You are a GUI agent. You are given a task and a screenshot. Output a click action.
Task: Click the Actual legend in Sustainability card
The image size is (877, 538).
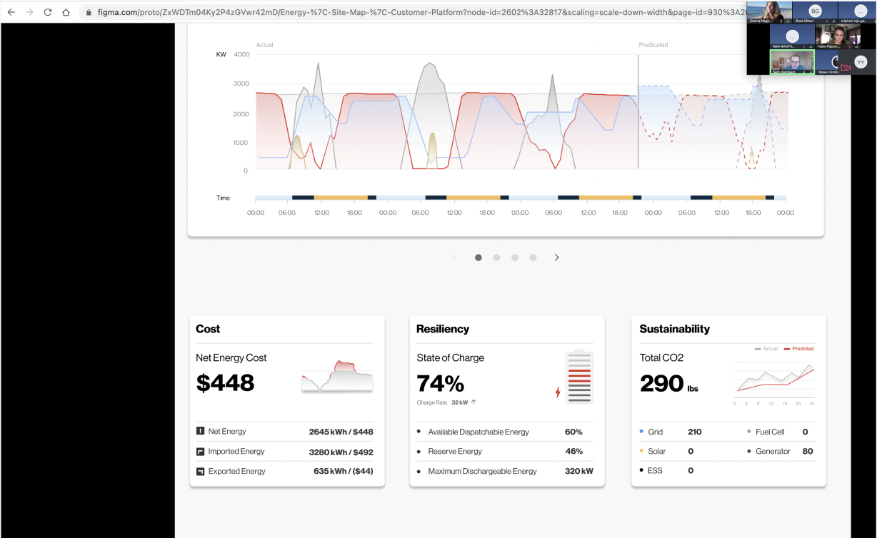tap(766, 349)
